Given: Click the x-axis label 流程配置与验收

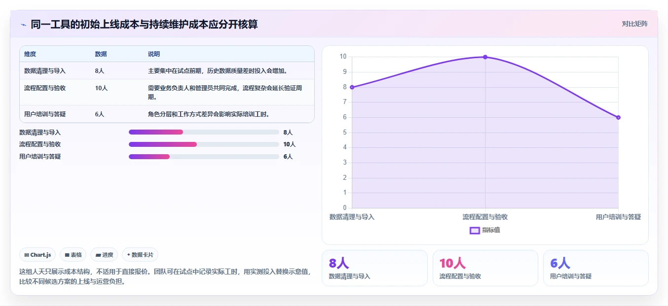Looking at the screenshot, I should point(485,217).
